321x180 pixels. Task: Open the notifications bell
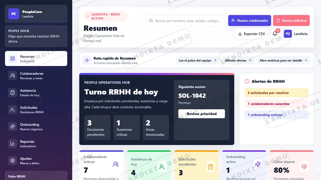point(275,34)
